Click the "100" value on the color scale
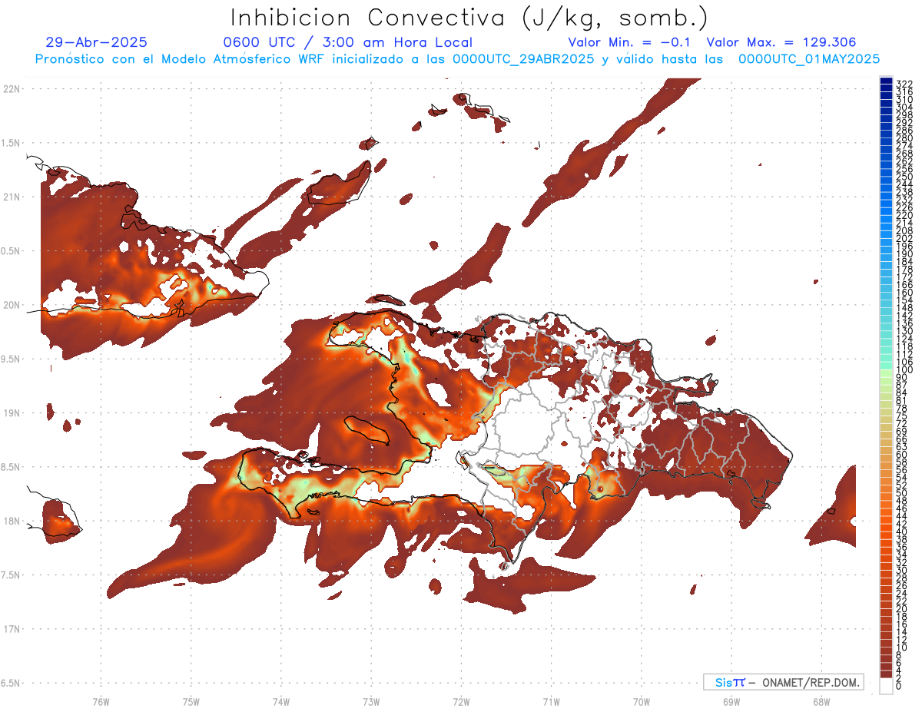922x712 pixels. pos(904,369)
